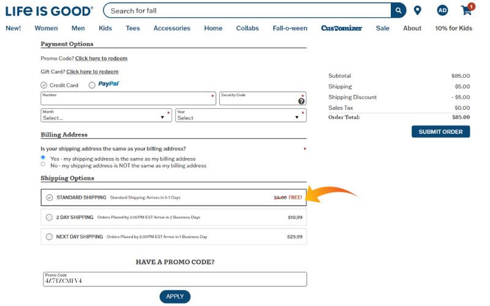Open the store locator pin icon
This screenshot has height=306, width=490.
point(417,10)
